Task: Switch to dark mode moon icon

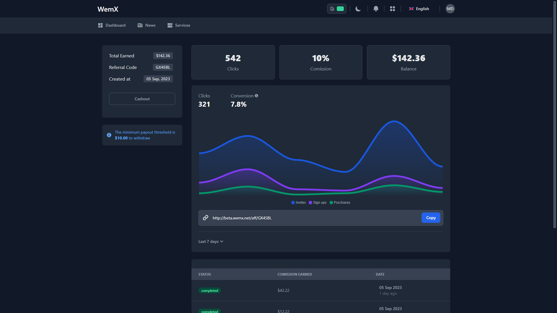Action: point(358,9)
